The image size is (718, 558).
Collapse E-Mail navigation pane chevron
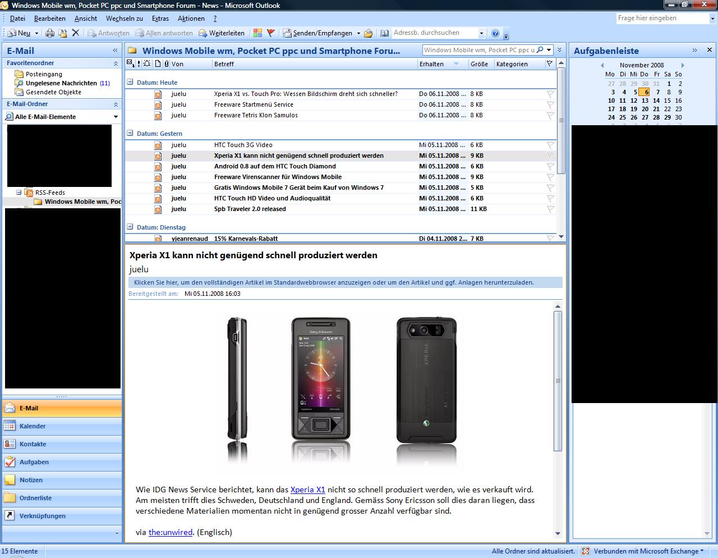pos(115,50)
